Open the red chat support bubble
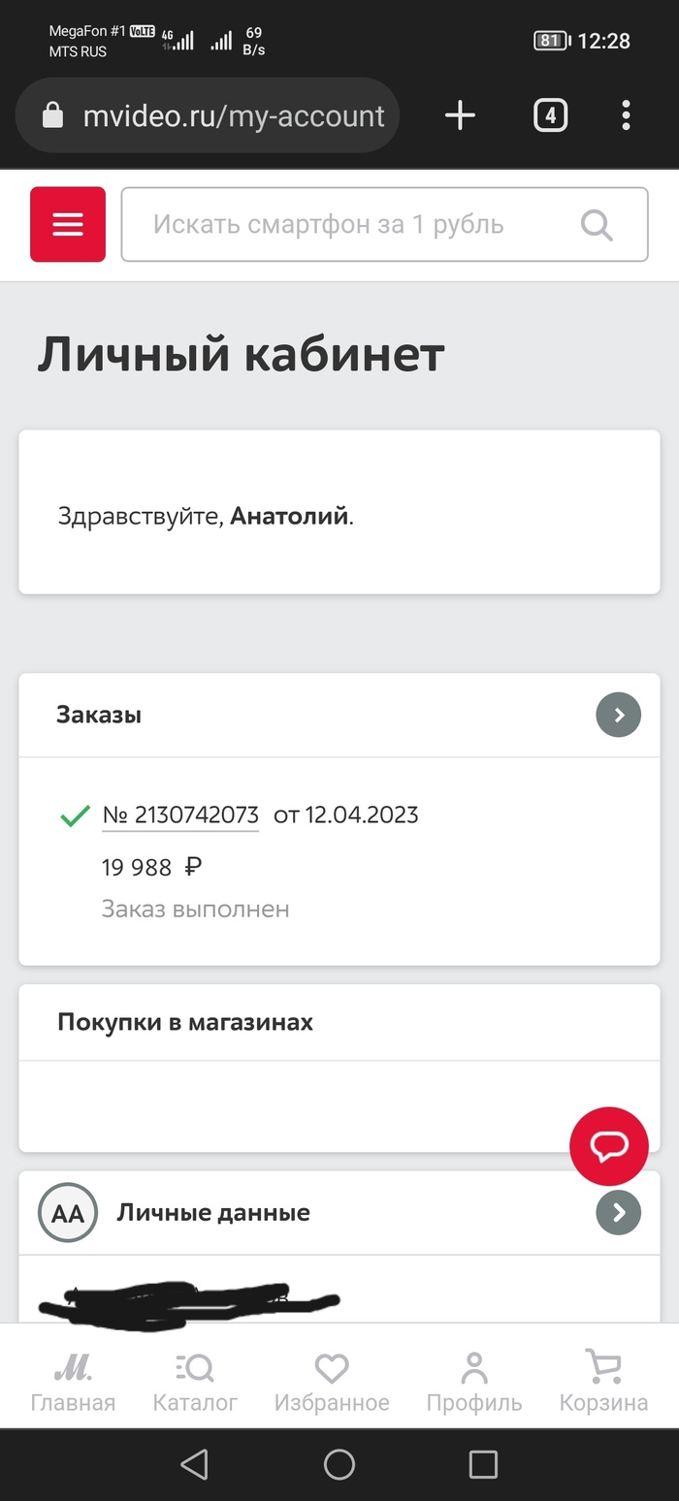 point(609,1146)
